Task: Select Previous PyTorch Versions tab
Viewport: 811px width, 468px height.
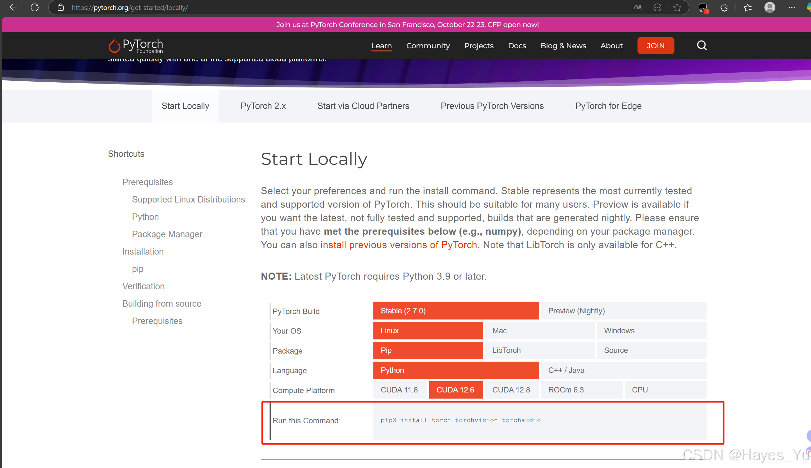Action: coord(492,106)
